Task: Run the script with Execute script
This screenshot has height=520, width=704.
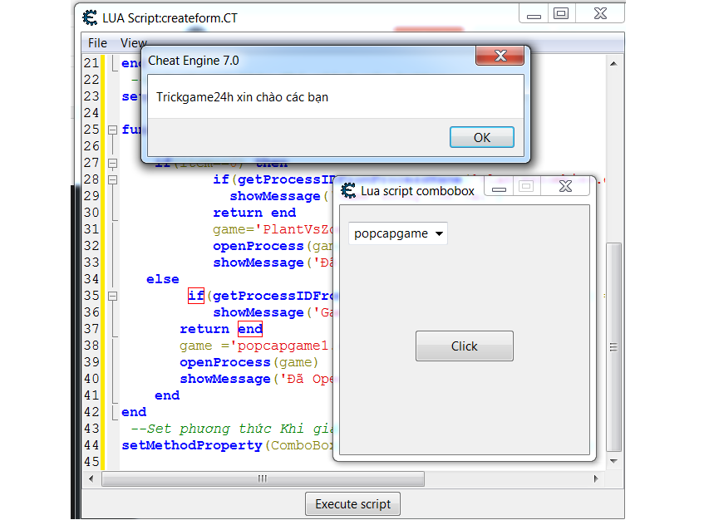Action: point(352,503)
